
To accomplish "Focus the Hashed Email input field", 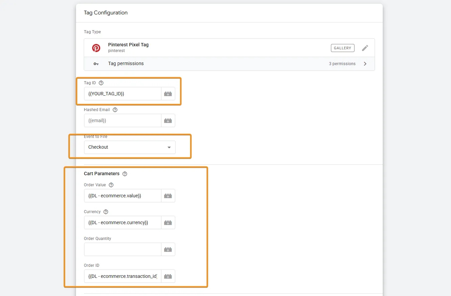I will [123, 120].
